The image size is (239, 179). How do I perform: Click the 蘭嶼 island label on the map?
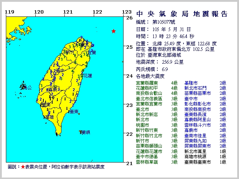tap(86, 133)
